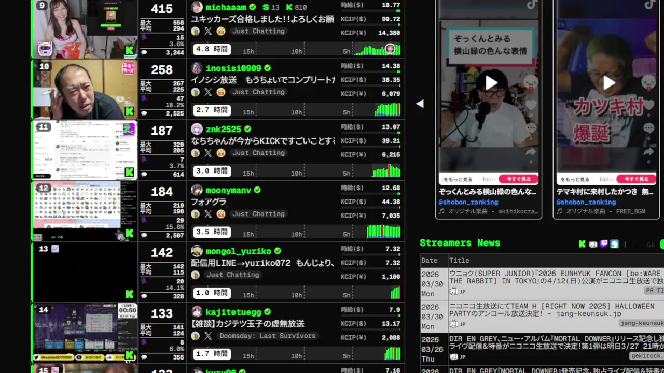Click chart icon beside rank 13
The width and height of the screenshot is (664, 373).
(x=56, y=249)
